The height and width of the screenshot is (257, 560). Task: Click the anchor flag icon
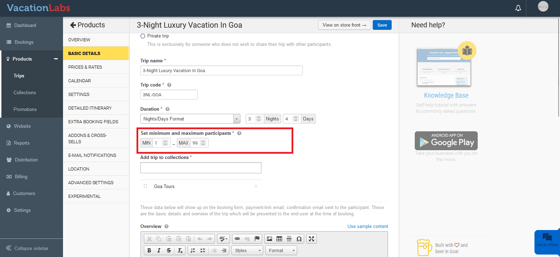[257, 239]
